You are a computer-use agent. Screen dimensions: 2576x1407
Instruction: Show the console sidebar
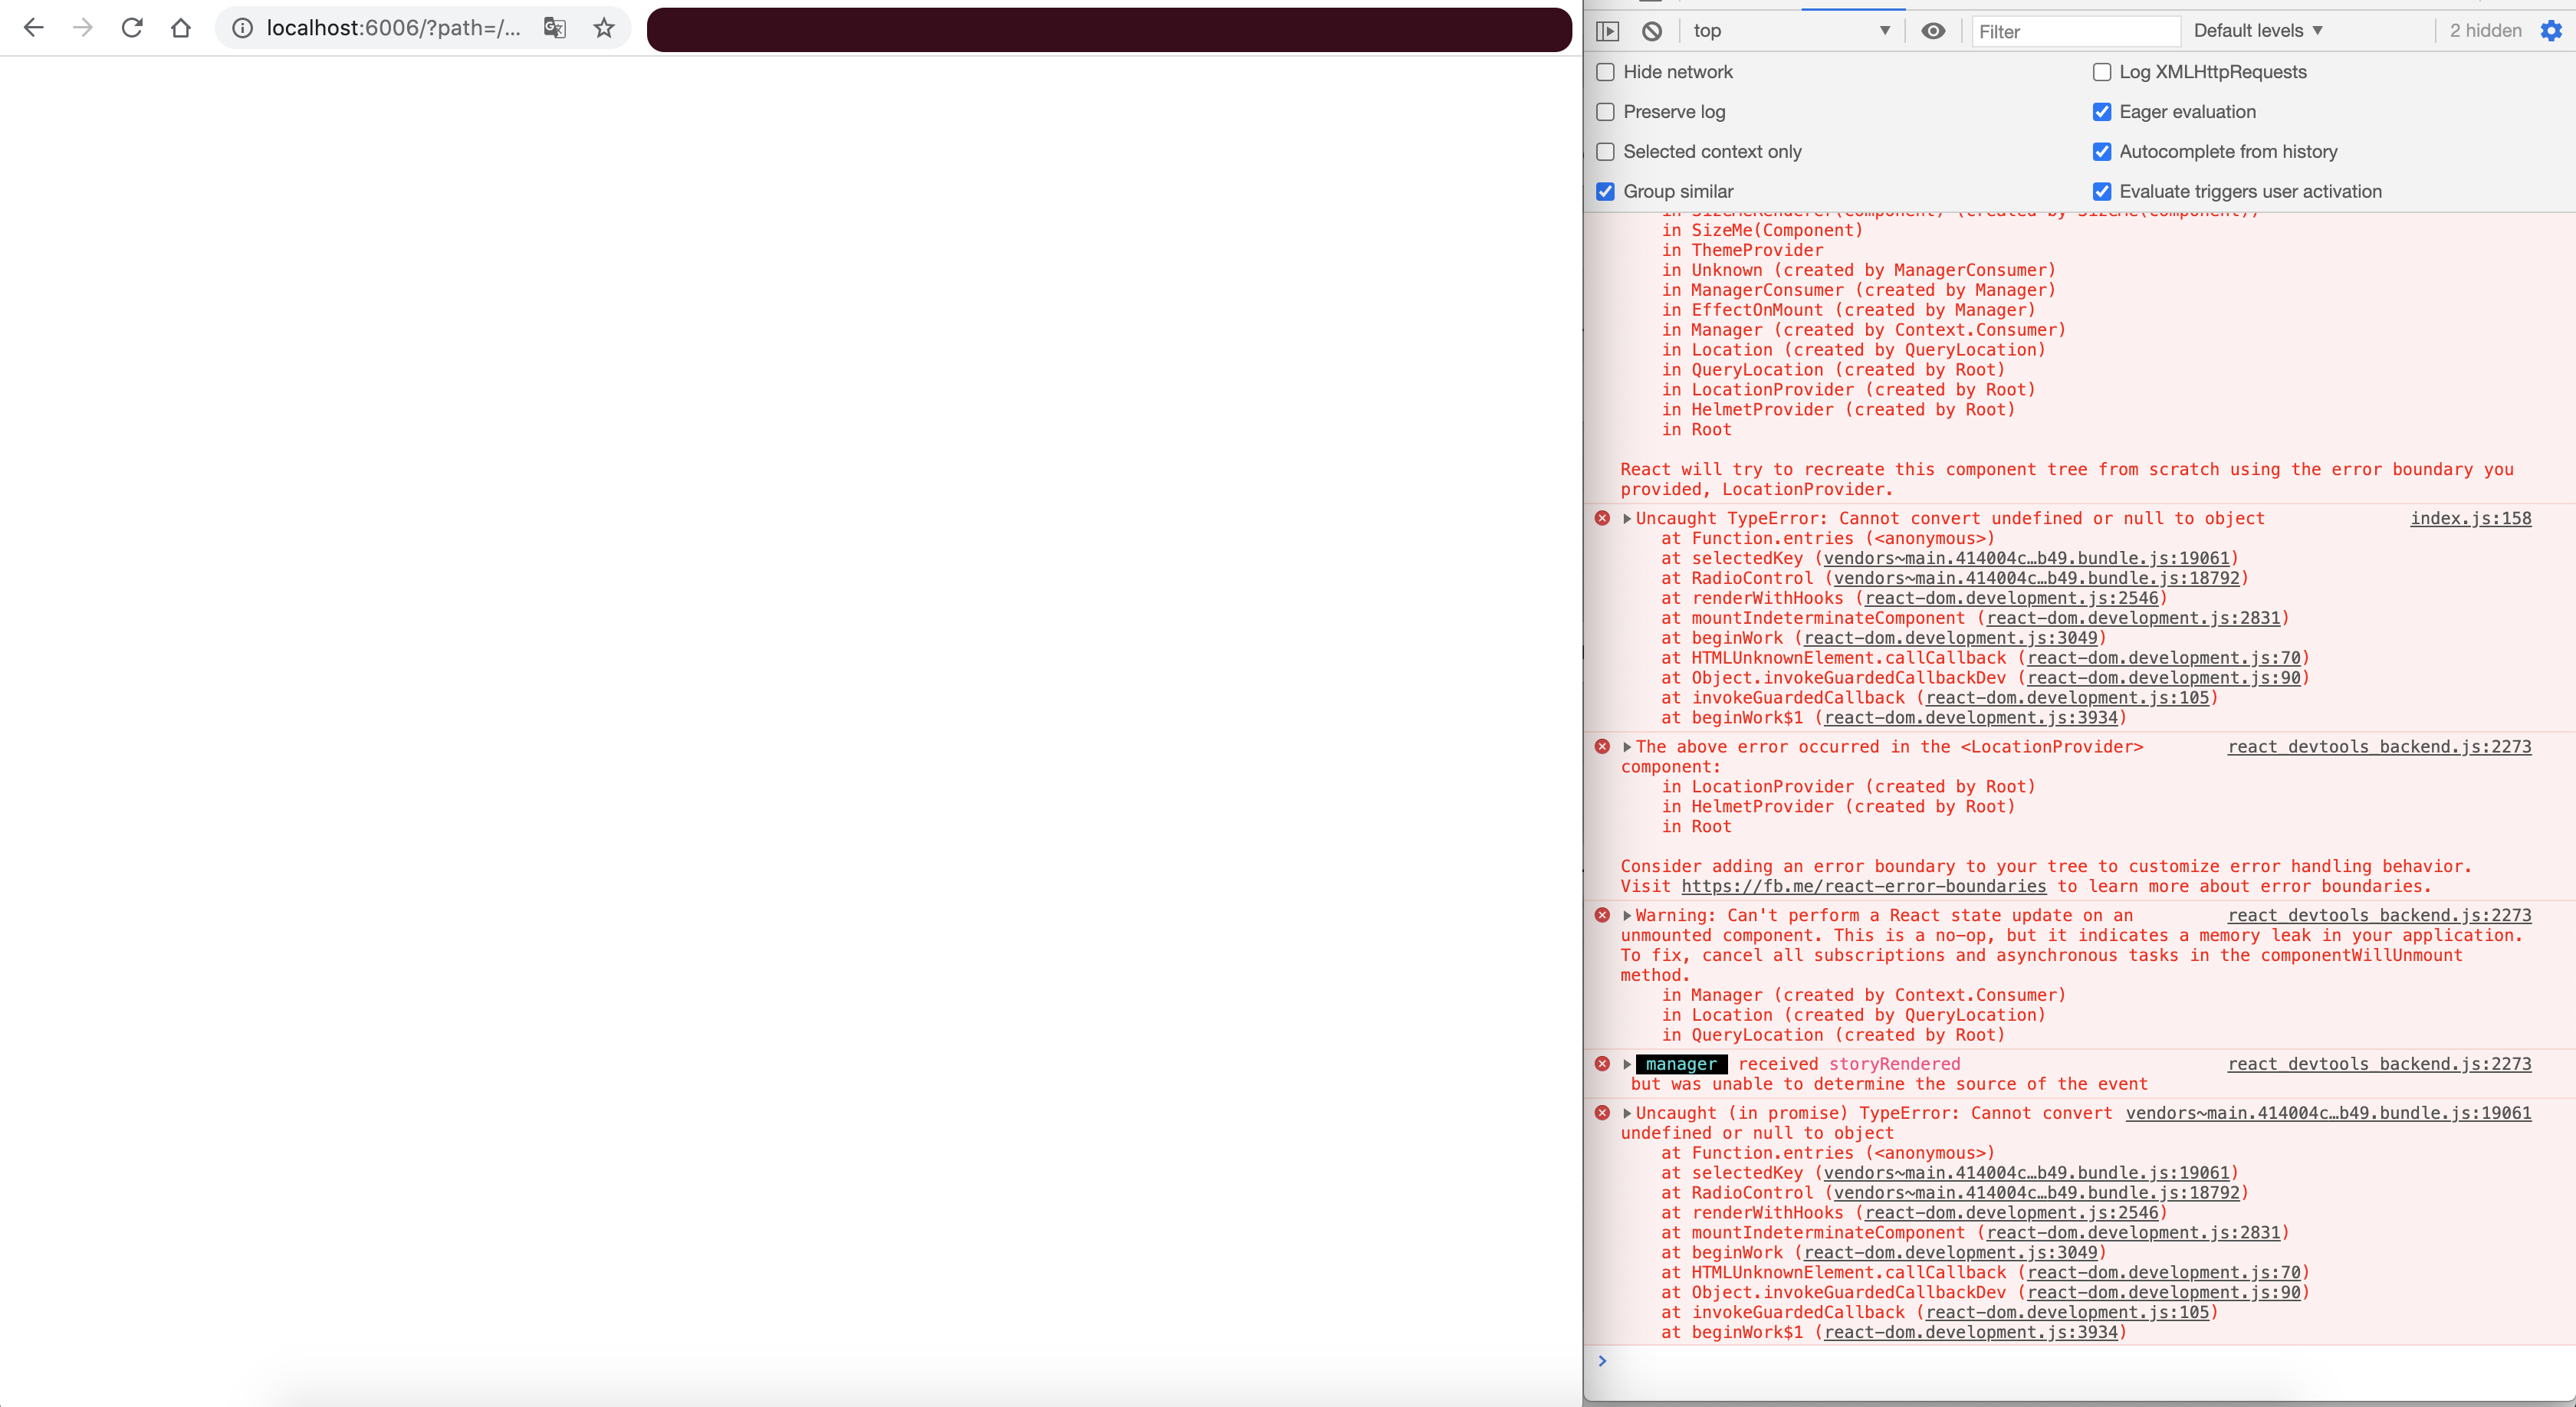1608,31
